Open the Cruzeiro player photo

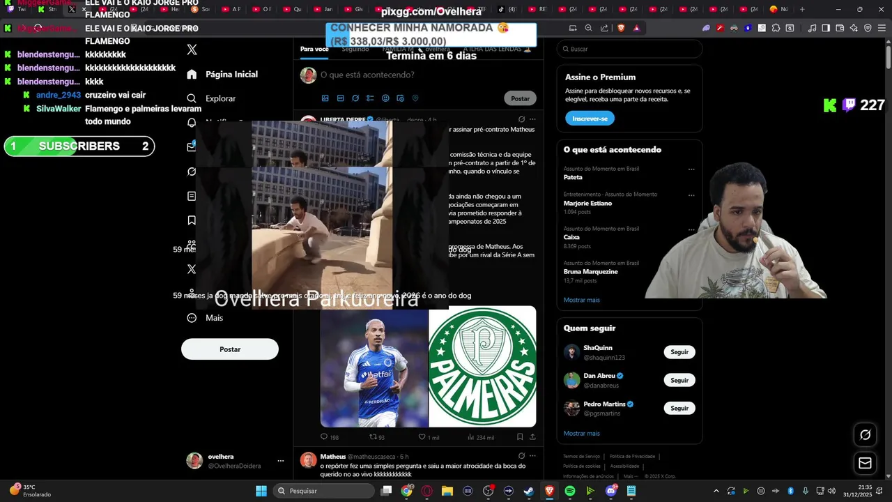tap(374, 368)
